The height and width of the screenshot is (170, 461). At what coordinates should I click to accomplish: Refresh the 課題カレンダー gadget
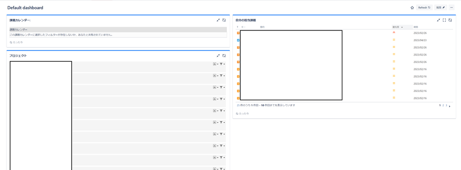224,20
